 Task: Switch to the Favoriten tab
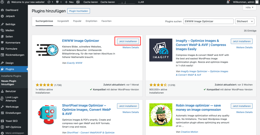coord(106,21)
